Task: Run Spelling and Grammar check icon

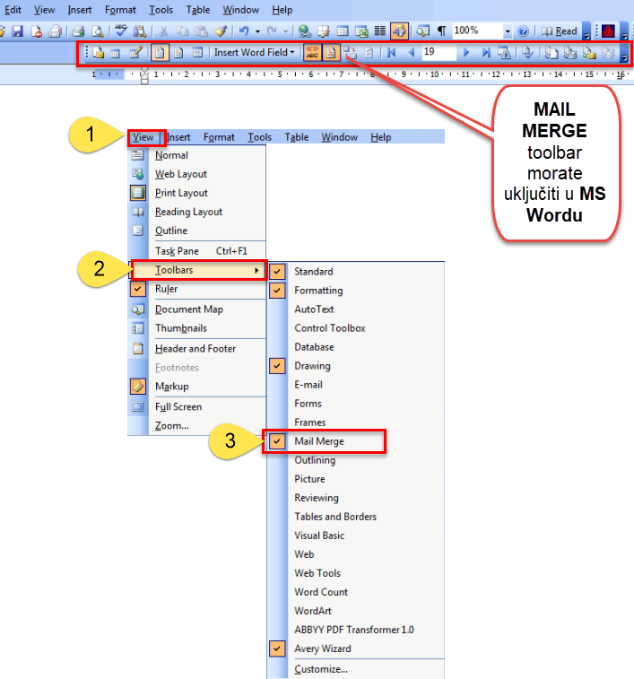Action: (120, 30)
